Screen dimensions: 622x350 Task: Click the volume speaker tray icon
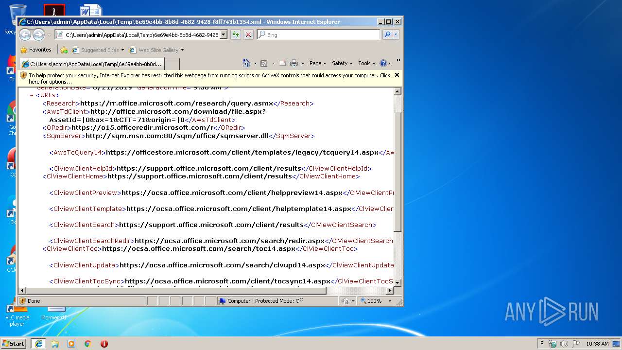[x=564, y=344]
